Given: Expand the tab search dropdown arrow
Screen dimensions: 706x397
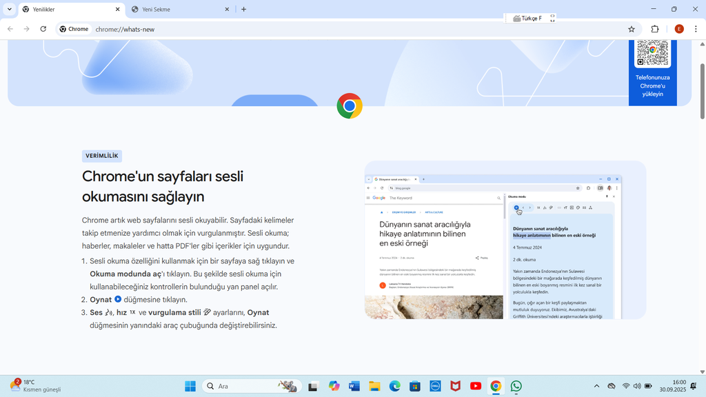Looking at the screenshot, I should tap(9, 9).
